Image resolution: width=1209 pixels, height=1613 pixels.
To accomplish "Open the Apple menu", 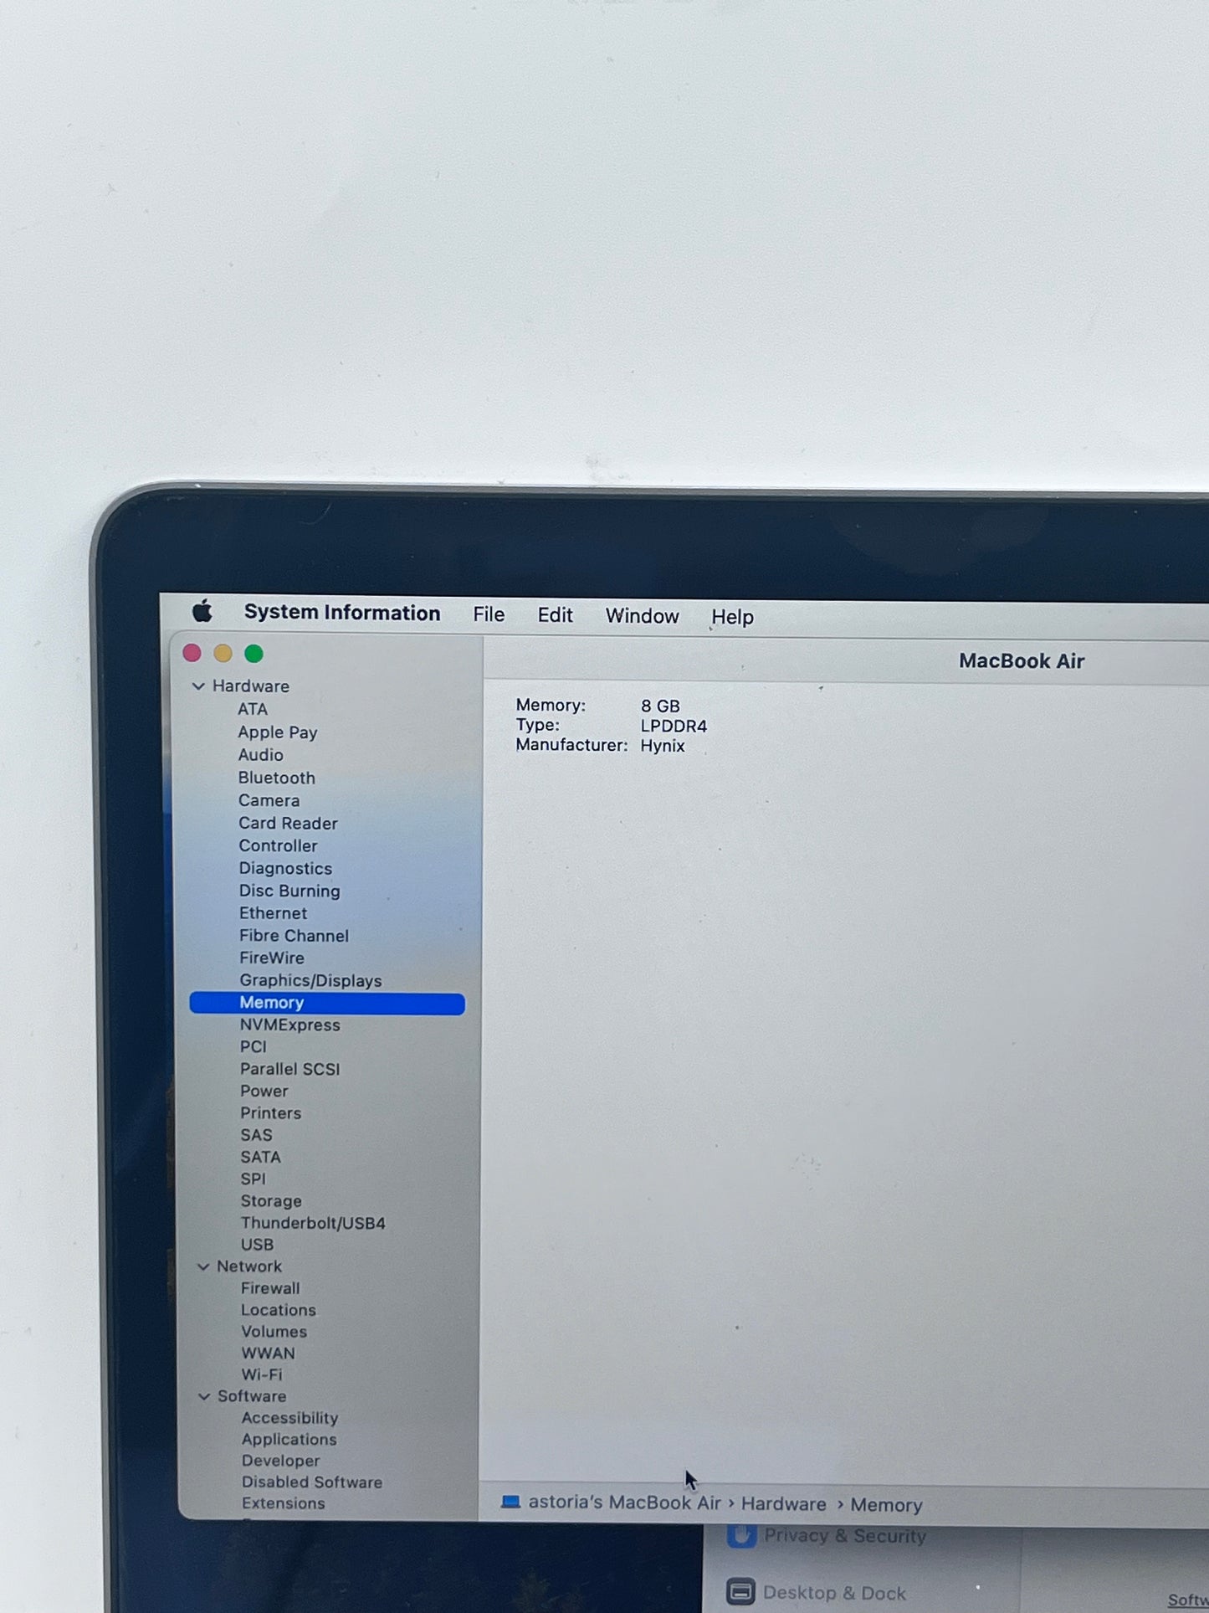I will (x=202, y=612).
